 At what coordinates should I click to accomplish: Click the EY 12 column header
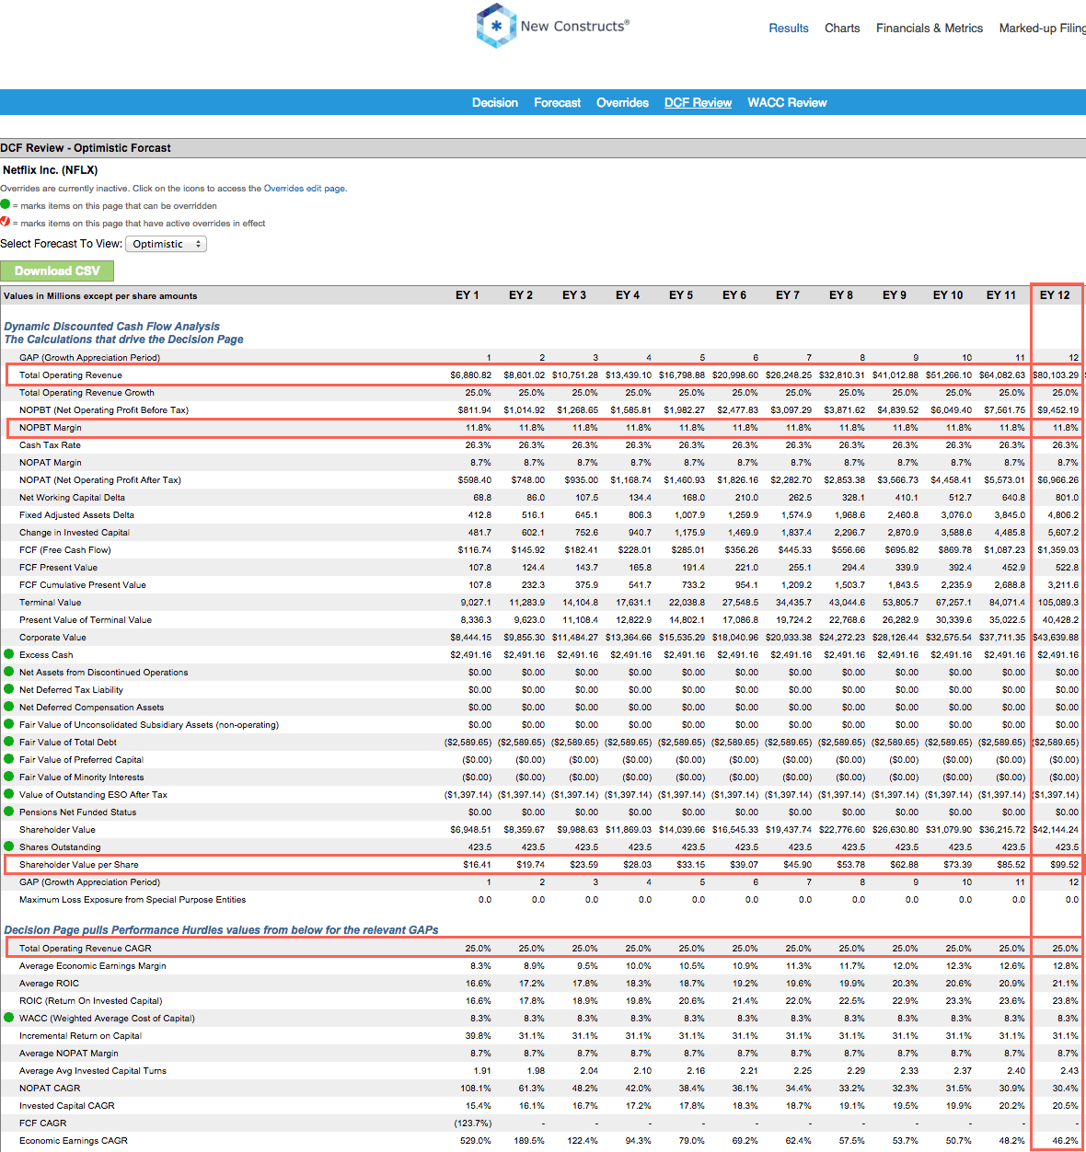[1055, 295]
